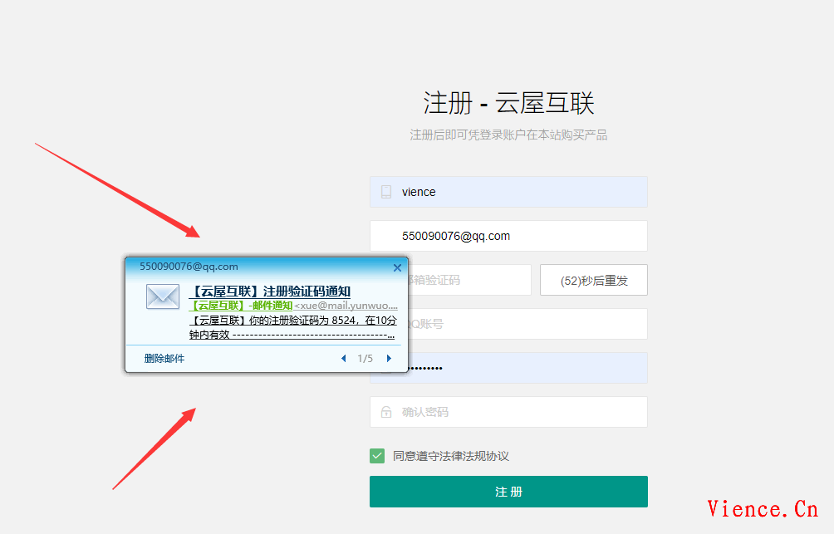Open the 注册验证码通知 mail subject
This screenshot has width=834, height=534.
(270, 291)
